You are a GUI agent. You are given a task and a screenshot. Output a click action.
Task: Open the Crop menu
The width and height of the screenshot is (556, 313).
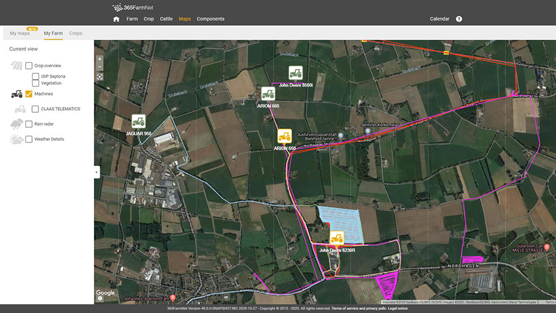click(148, 19)
